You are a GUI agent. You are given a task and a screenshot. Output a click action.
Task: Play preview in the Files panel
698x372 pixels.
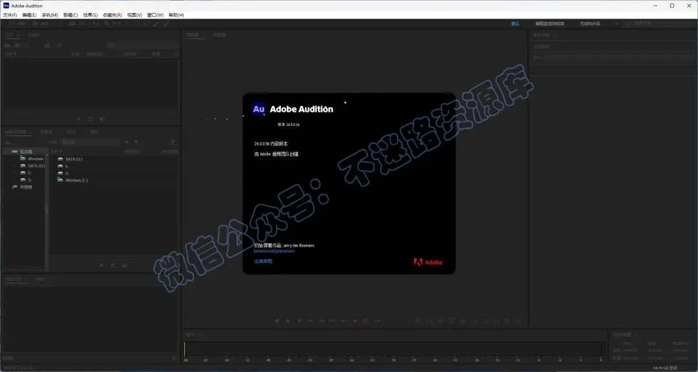tap(79, 119)
